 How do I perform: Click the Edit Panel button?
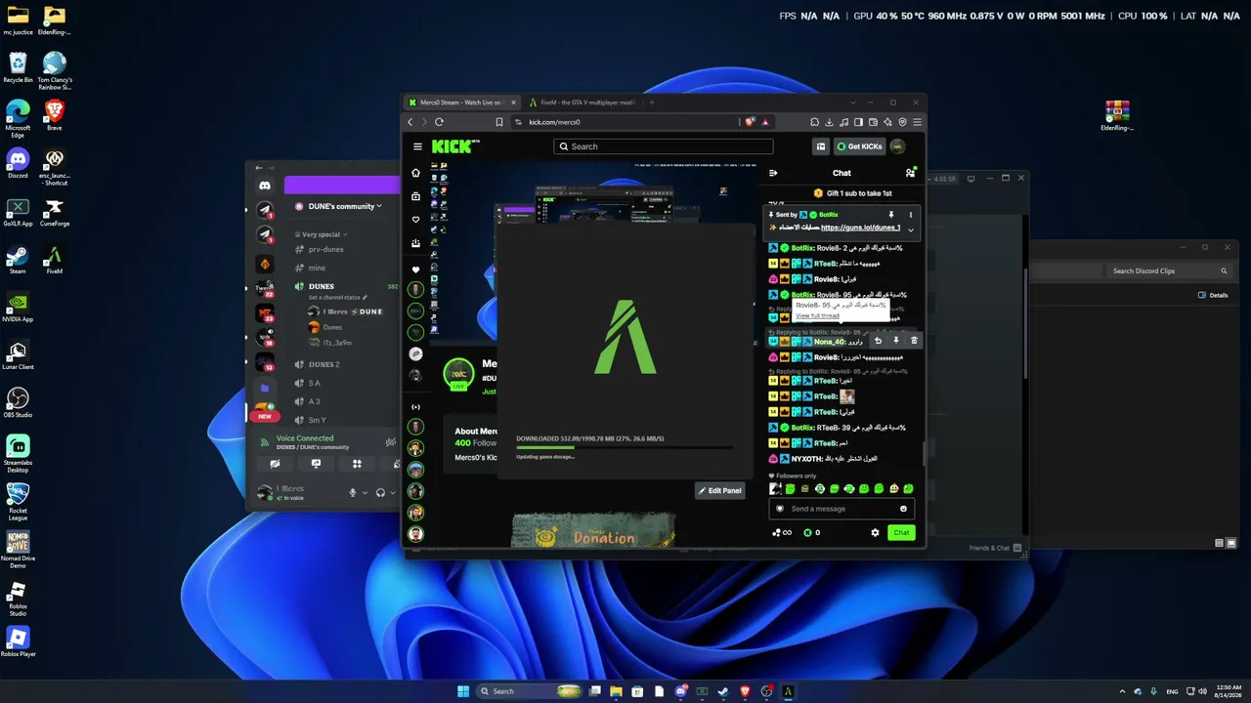[x=719, y=490]
